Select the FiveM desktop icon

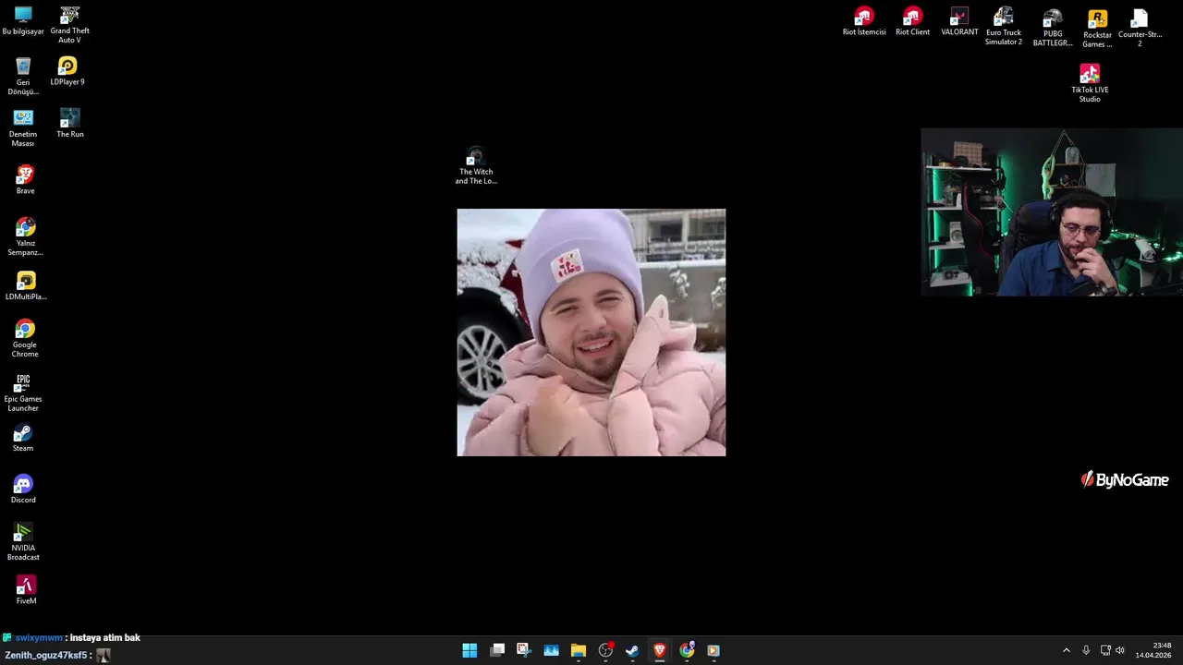pyautogui.click(x=25, y=591)
